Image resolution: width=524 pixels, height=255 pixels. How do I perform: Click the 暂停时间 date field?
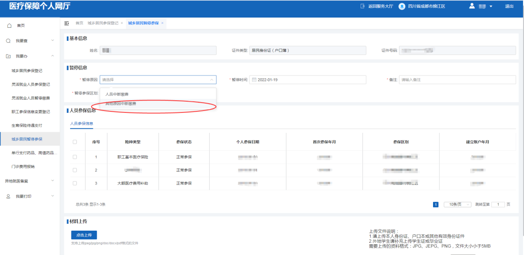click(308, 80)
